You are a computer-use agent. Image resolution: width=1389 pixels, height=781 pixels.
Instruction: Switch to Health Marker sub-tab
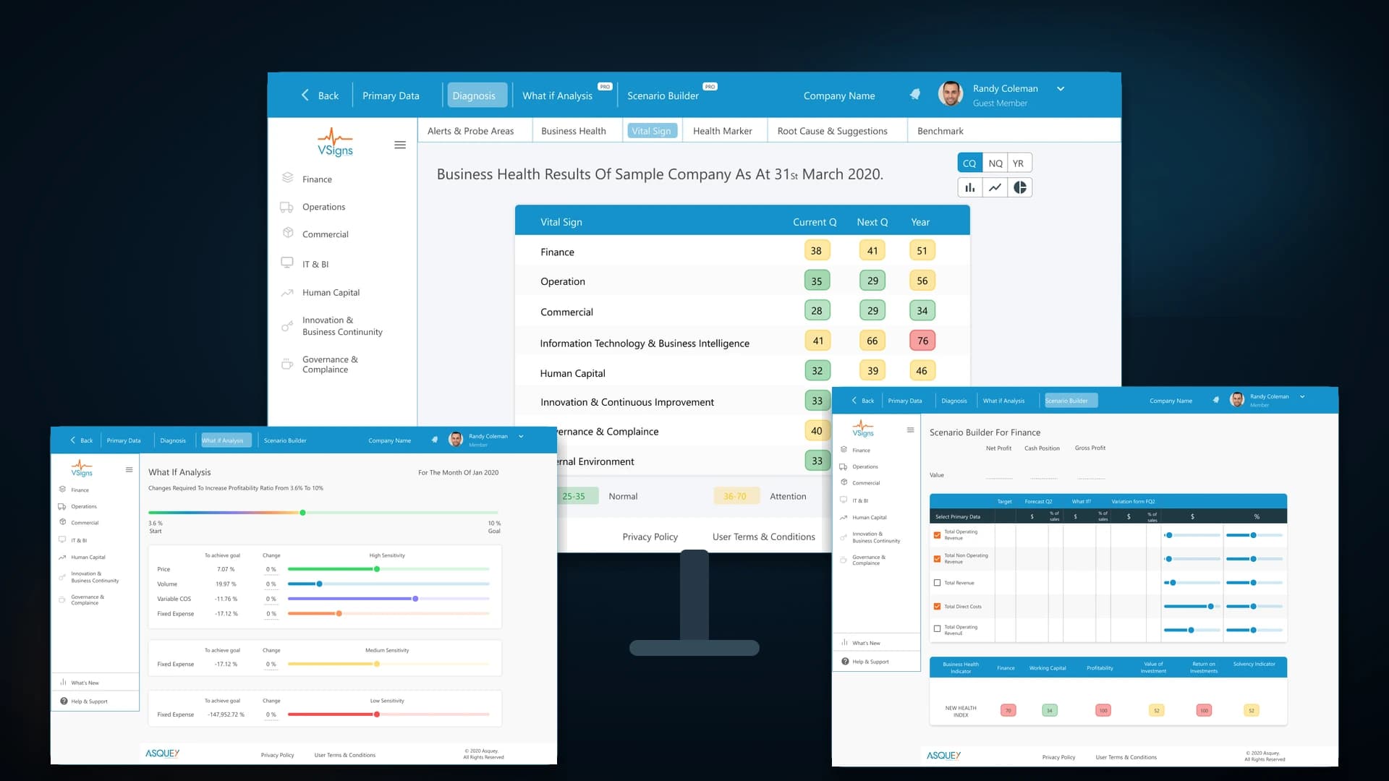click(723, 131)
